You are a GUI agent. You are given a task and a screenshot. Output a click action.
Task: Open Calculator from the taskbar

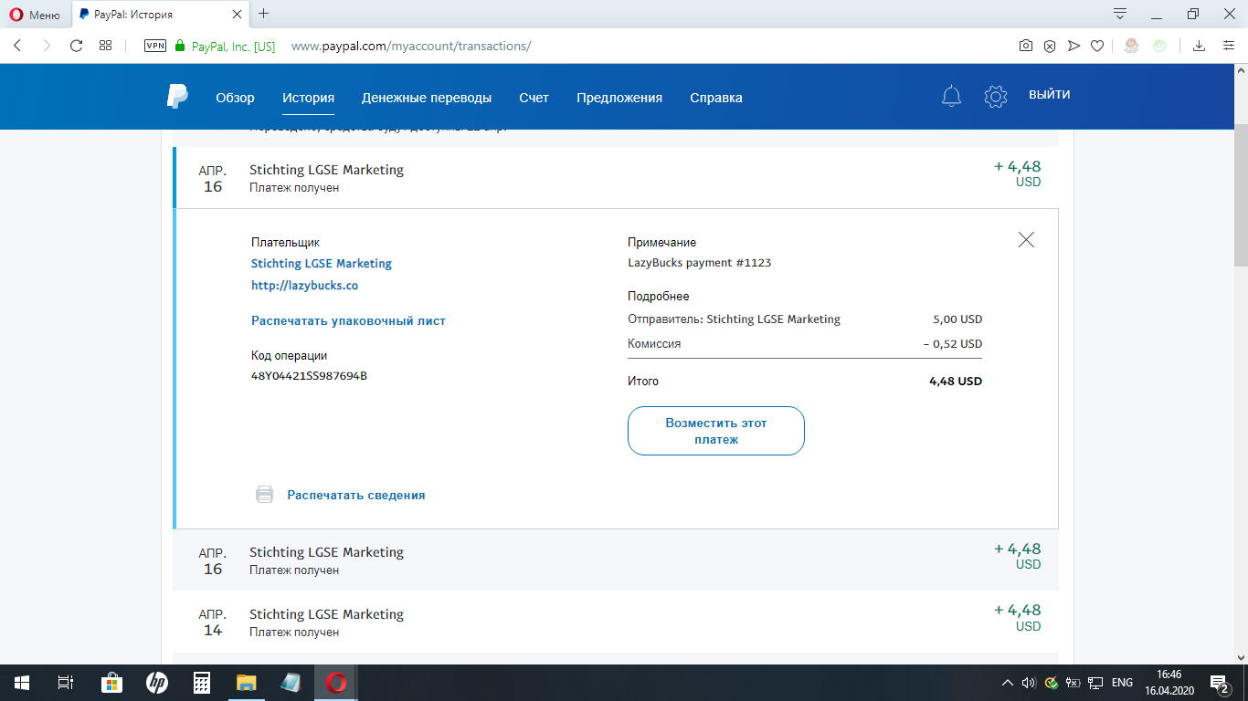pos(202,683)
